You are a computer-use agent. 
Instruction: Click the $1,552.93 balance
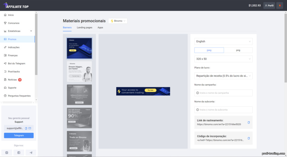coord(255,5)
